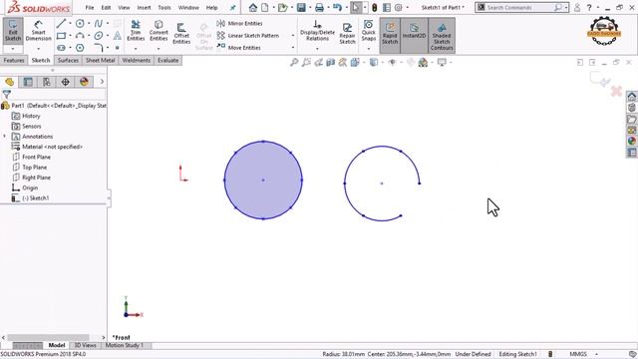Toggle the menu bar pin icon
This screenshot has height=359, width=638.
click(232, 7)
